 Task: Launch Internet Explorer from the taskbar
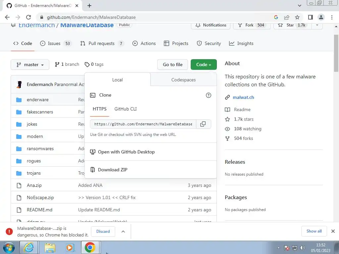coord(29,247)
